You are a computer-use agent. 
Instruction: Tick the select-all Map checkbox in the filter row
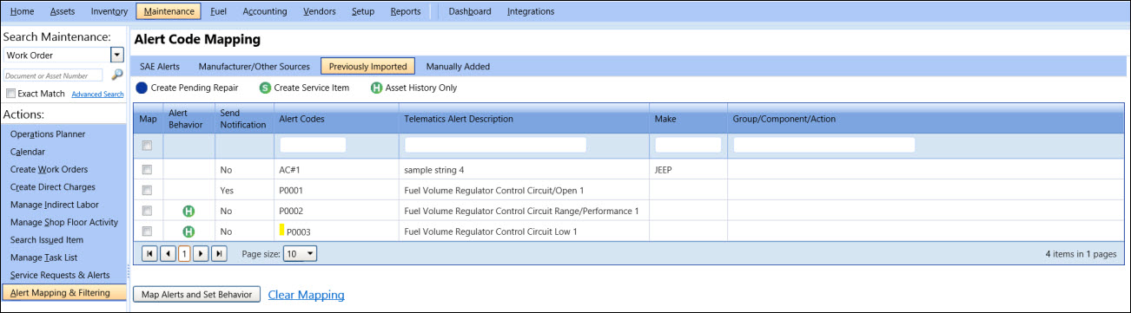[x=147, y=145]
